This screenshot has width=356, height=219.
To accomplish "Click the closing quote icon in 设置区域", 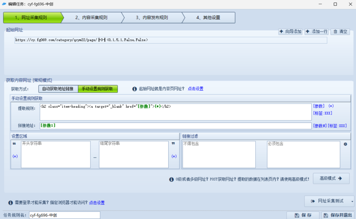I will coord(173,143).
